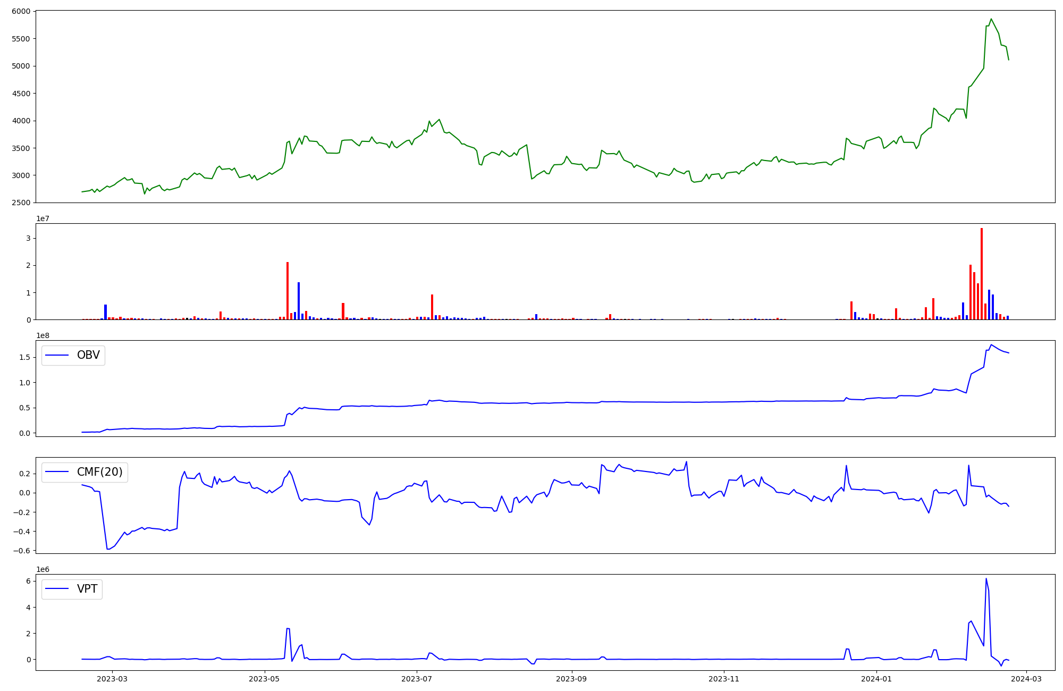Viewport: 1063px width, 691px height.
Task: Click the price line's highest peak
Action: click(x=991, y=19)
